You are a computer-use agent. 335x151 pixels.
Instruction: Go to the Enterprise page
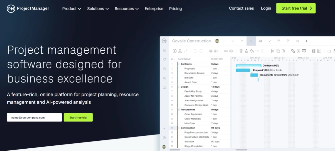[154, 9]
